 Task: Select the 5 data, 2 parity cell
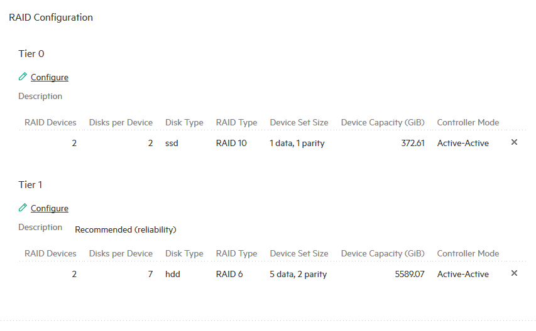(x=298, y=274)
